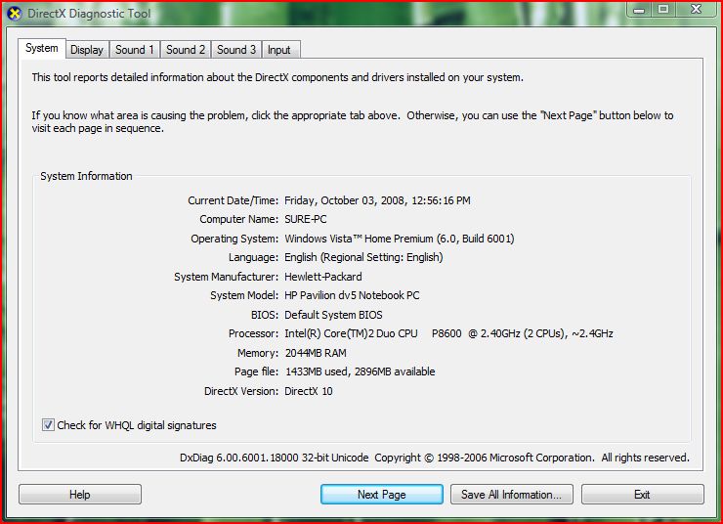The image size is (723, 524).
Task: Click the 2044MB RAM memory value
Action: [316, 353]
